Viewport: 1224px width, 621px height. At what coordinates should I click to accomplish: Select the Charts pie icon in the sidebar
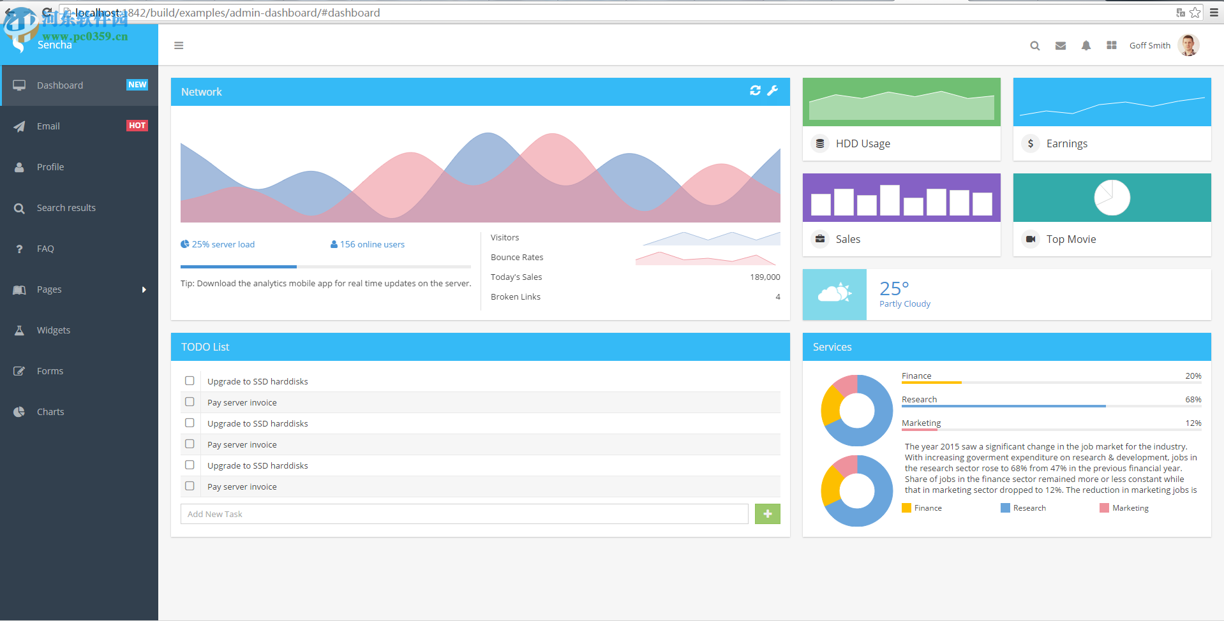click(x=19, y=411)
